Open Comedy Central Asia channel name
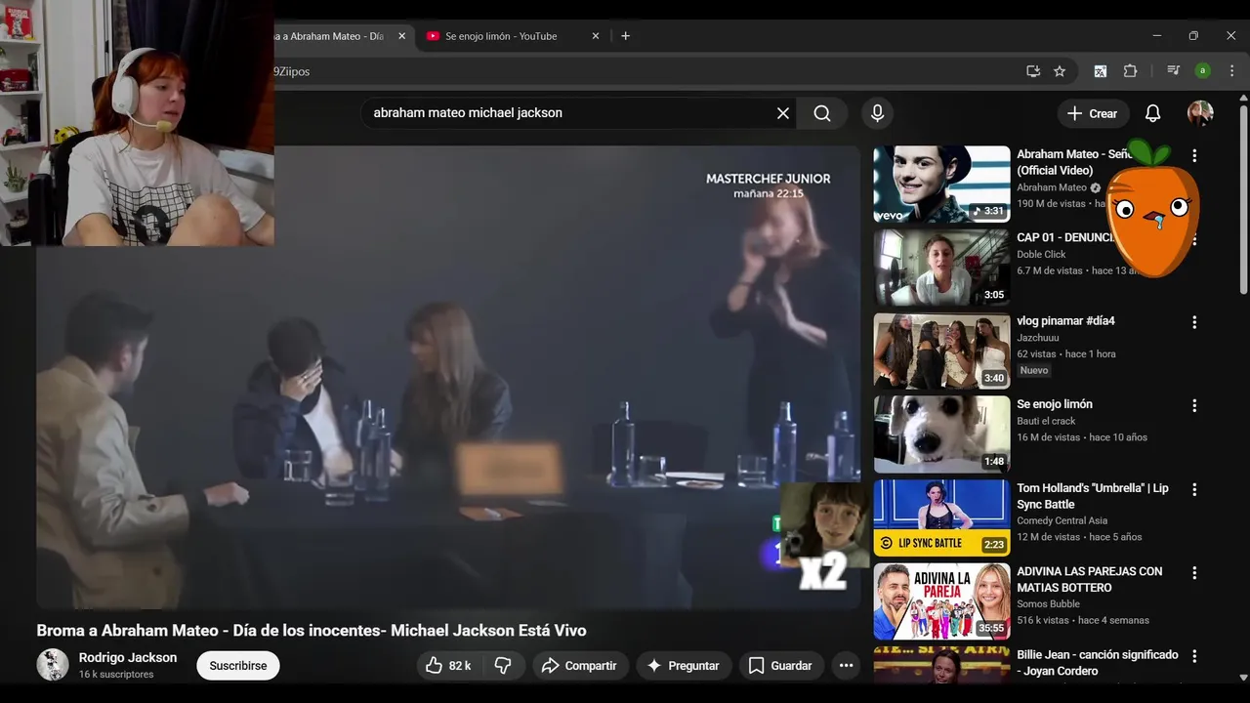The width and height of the screenshot is (1250, 703). (x=1062, y=520)
